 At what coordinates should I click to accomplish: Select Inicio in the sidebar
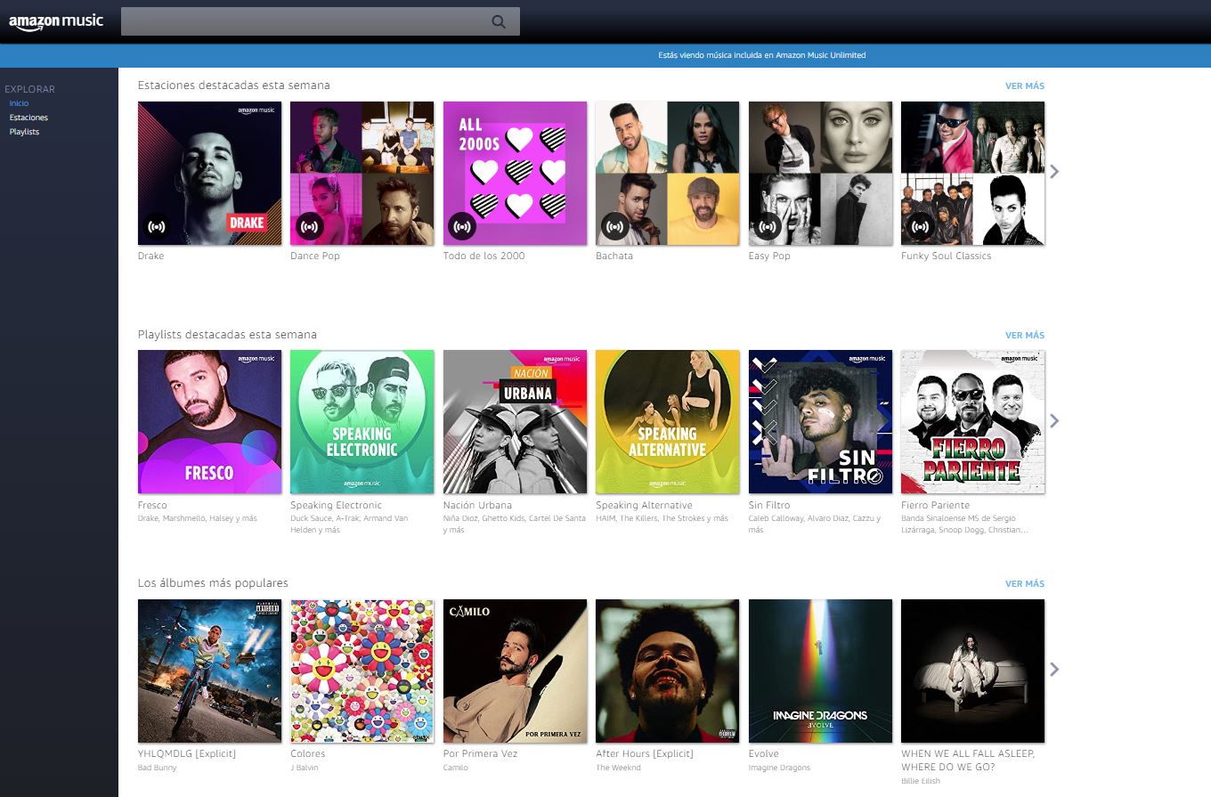(19, 103)
